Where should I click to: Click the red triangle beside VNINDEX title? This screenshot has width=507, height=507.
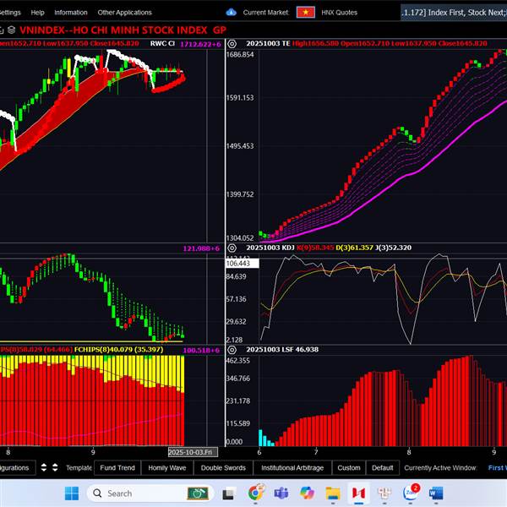click(9, 29)
